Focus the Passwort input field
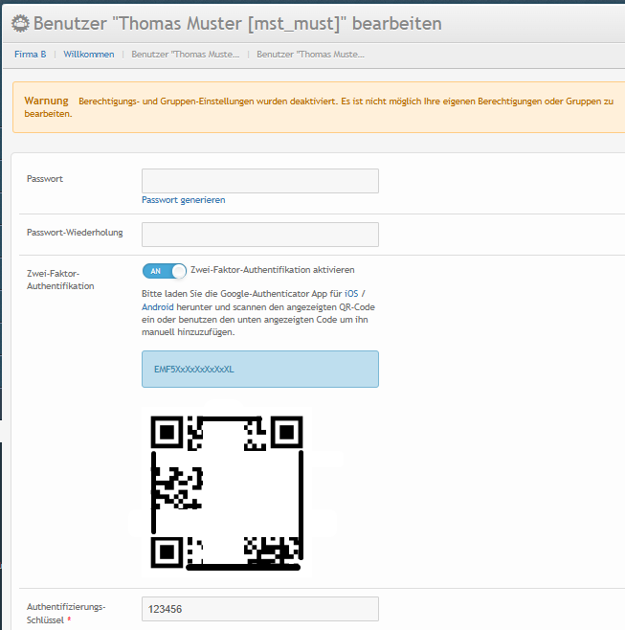 [x=260, y=181]
